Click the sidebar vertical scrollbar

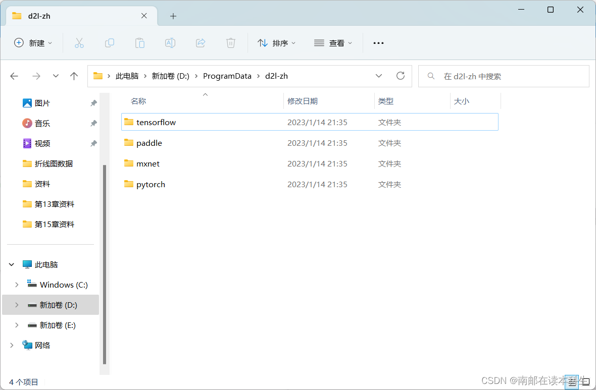[x=105, y=264]
